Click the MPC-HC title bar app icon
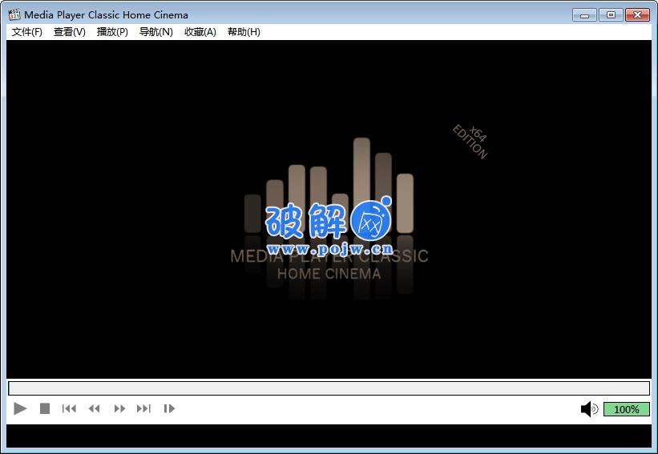 (x=14, y=14)
